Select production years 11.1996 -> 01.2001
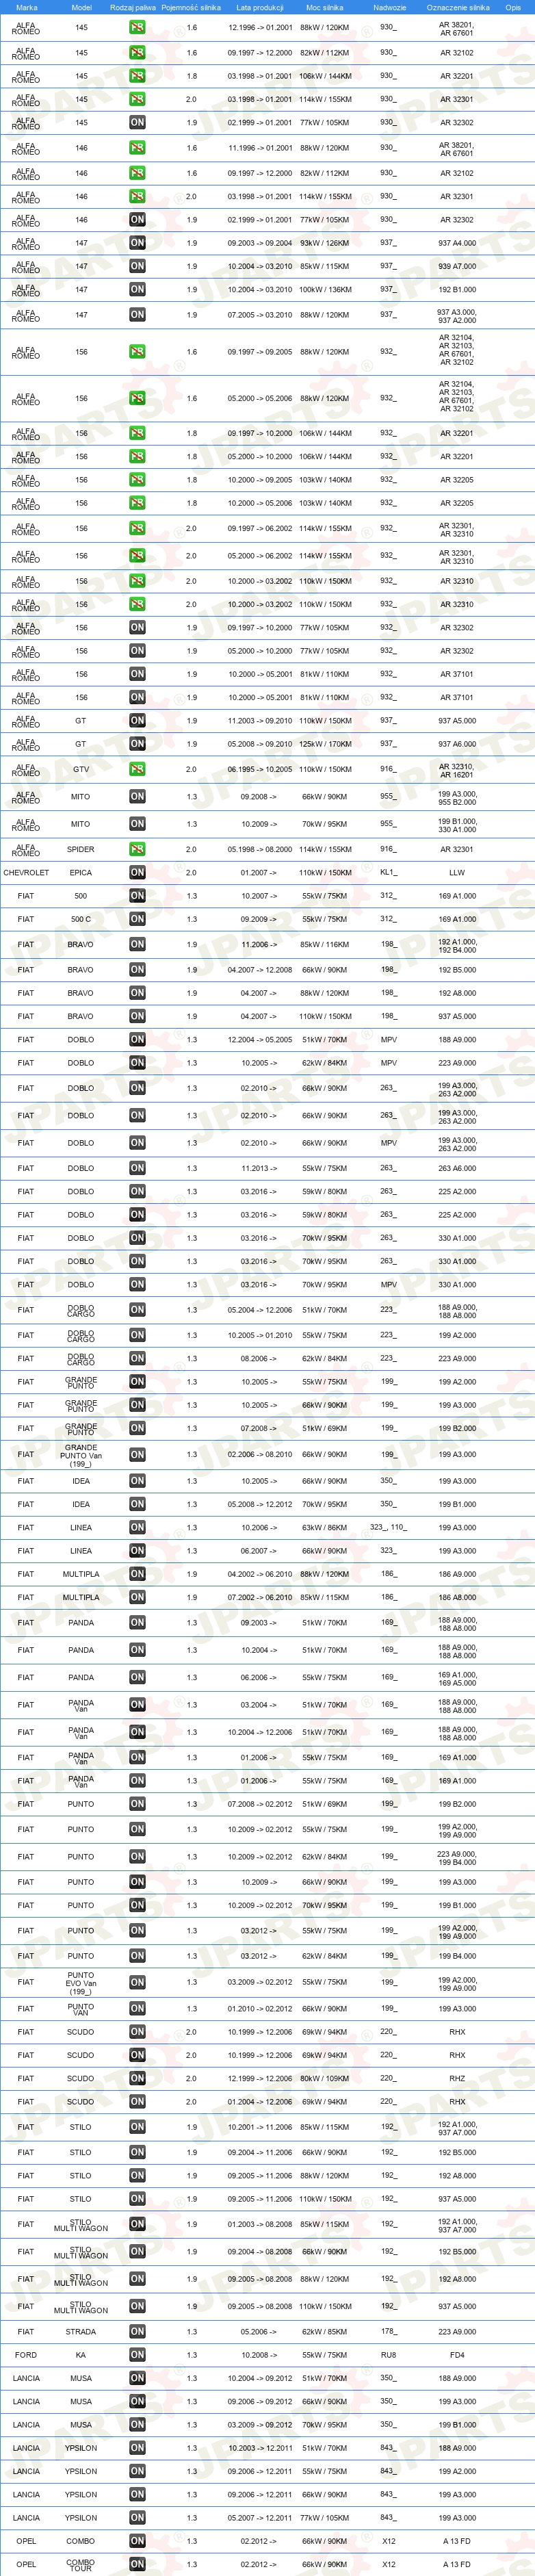The image size is (535, 2576). click(260, 148)
